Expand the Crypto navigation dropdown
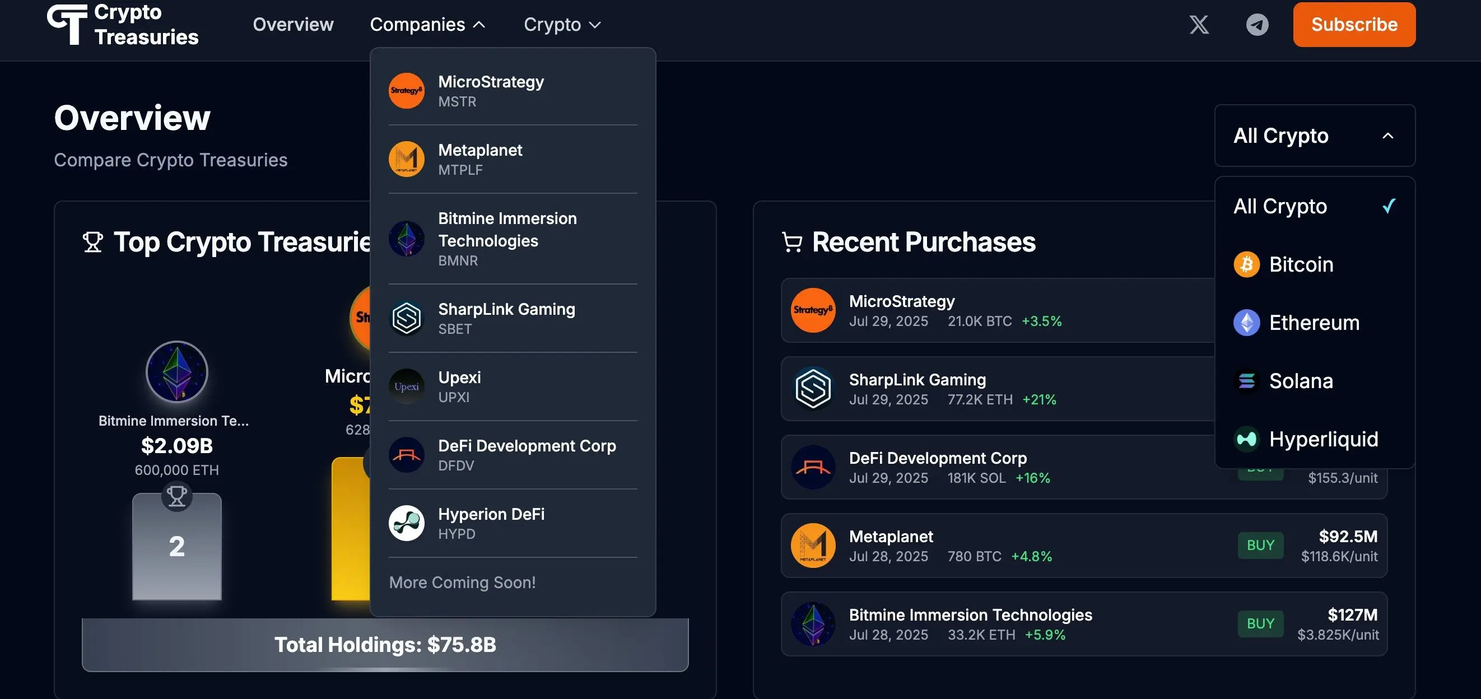This screenshot has width=1481, height=699. (562, 25)
